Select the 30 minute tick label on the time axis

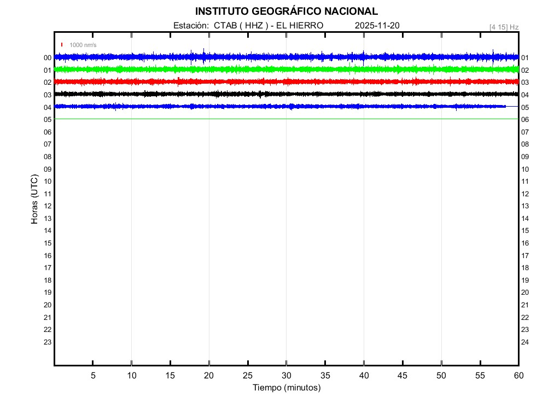coord(286,375)
